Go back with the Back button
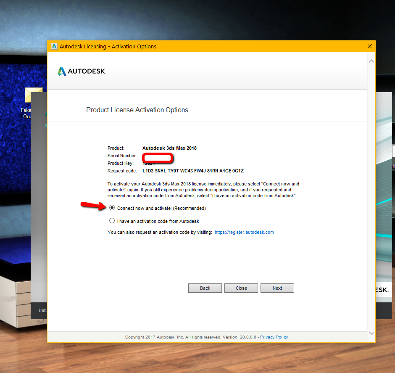Screen dimensions: 395x373 tap(205, 288)
